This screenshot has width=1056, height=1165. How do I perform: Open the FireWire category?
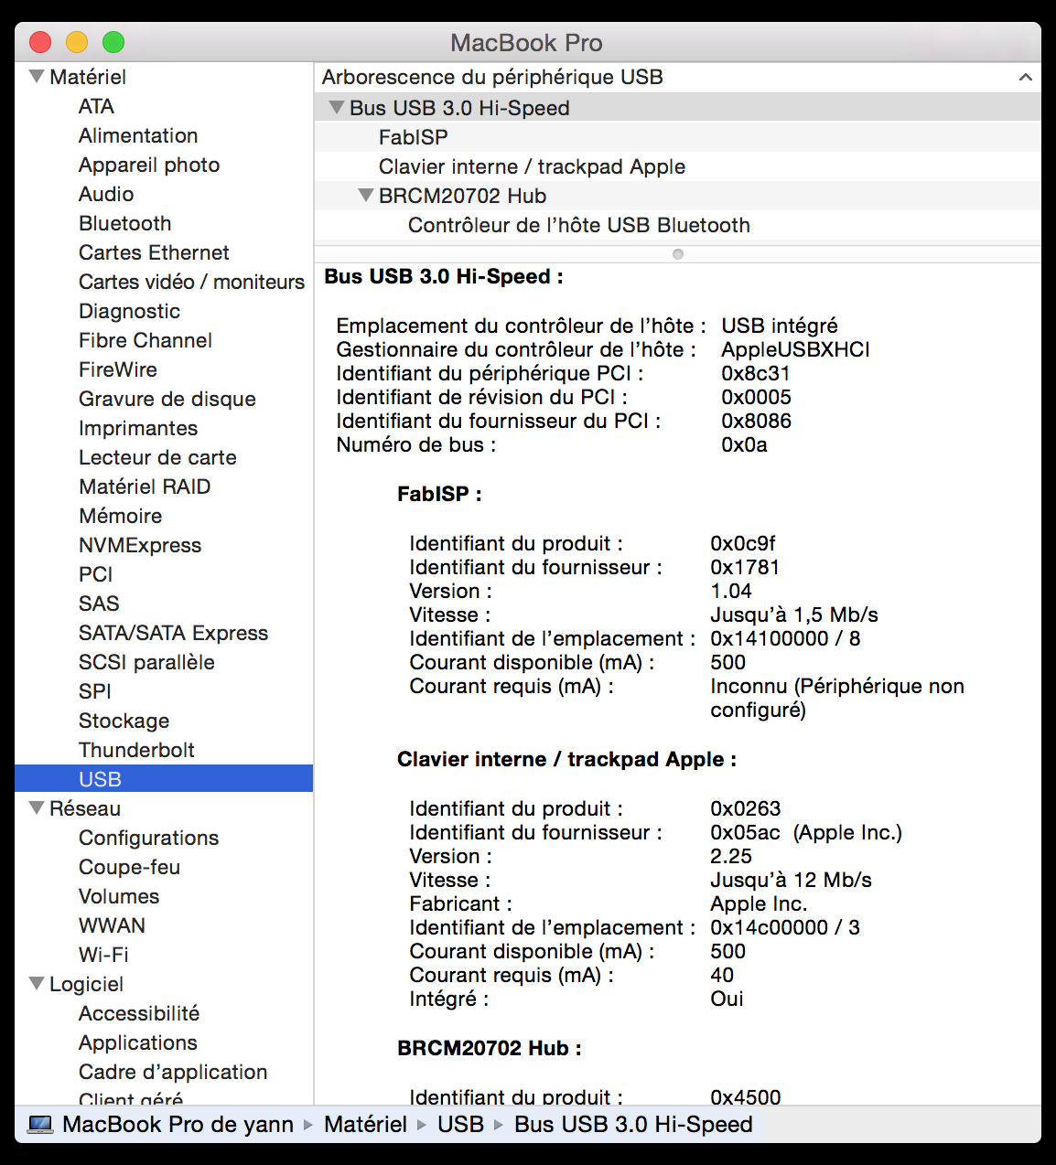pyautogui.click(x=118, y=369)
